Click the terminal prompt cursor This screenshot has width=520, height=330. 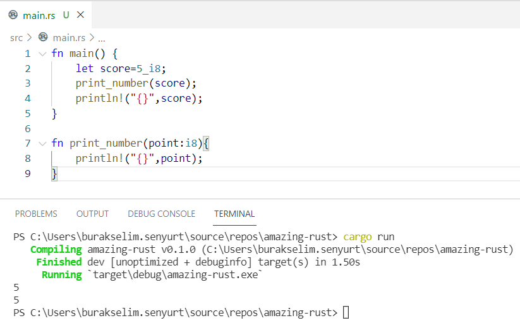click(345, 312)
